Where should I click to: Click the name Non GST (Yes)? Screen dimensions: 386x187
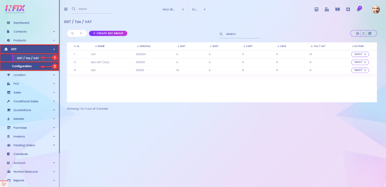tap(100, 62)
